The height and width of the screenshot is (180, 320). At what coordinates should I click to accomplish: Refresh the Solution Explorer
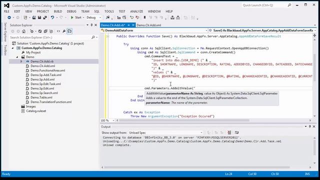40,31
